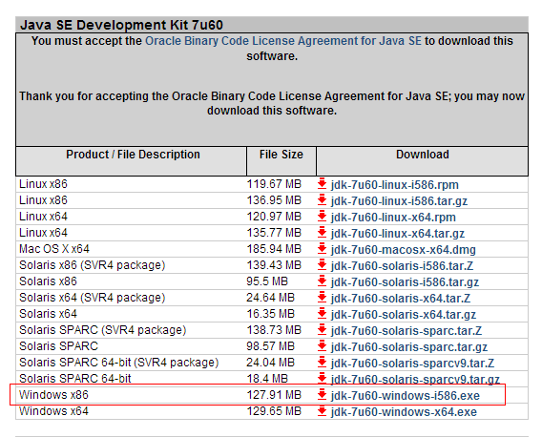The image size is (542, 437).
Task: Click download arrow icon for jdk-7u60-windows-i586.exe
Action: 322,395
